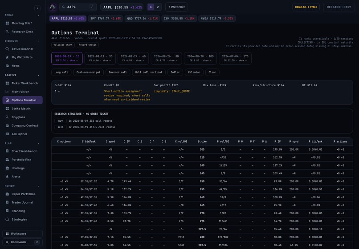
Task: Click the Paper Portfolios icon
Action: point(7,194)
